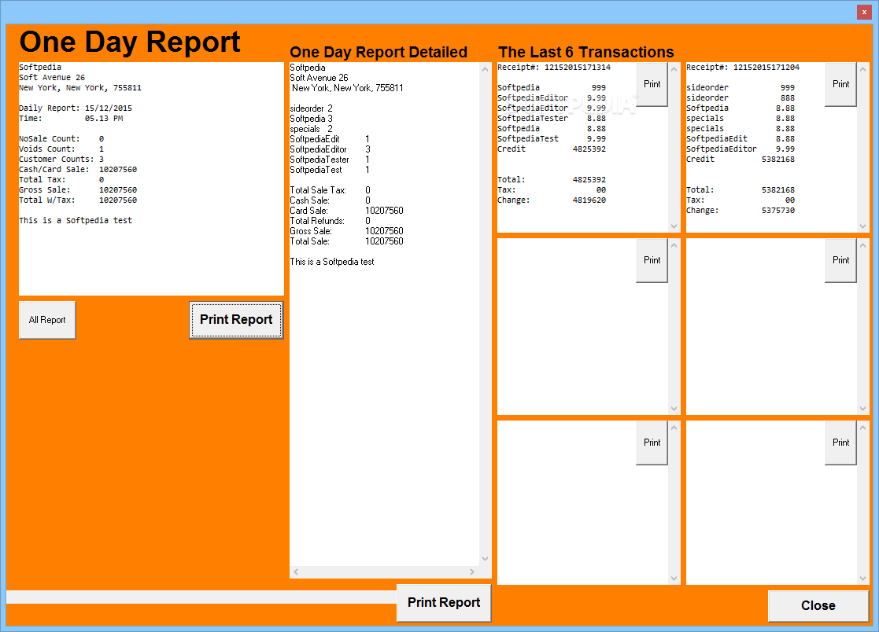Click 'Credit 4825392' in first receipt
The height and width of the screenshot is (632, 879).
(552, 149)
